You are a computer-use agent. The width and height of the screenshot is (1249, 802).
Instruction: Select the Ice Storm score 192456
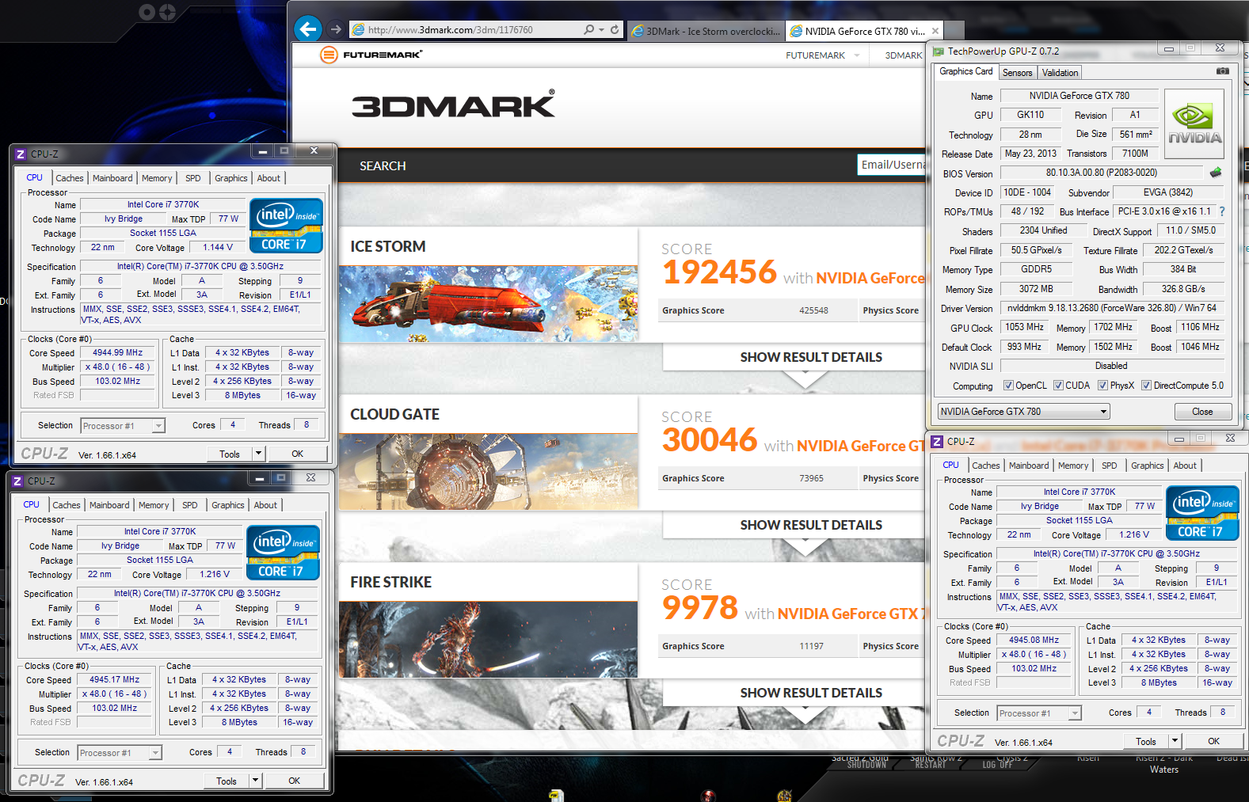pos(719,272)
